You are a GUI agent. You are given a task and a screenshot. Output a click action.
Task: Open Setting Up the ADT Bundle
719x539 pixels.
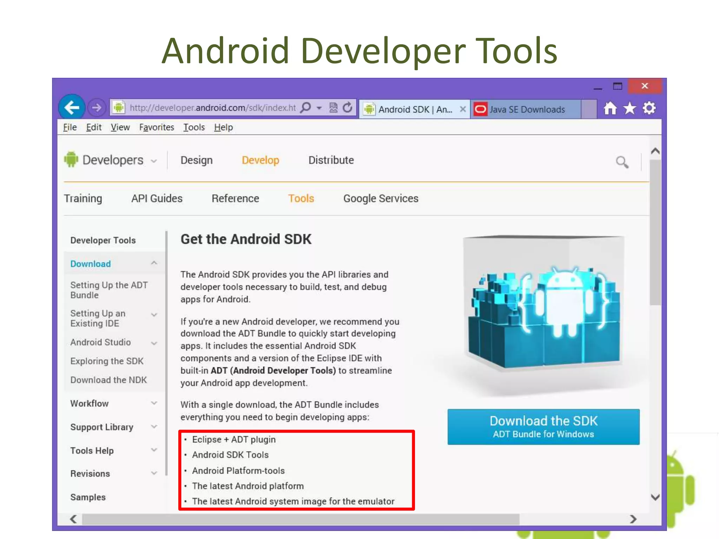click(109, 290)
